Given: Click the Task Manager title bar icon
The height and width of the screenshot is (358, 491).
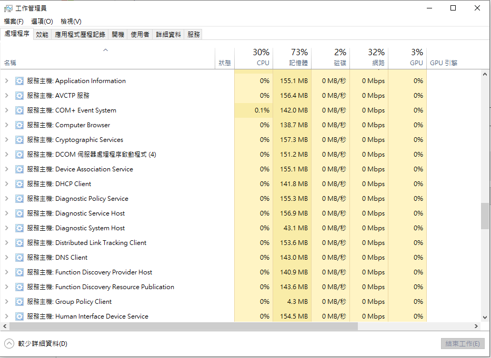Looking at the screenshot, I should click(8, 8).
